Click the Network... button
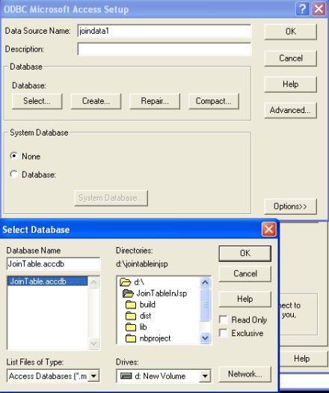Viewport: 329px width, 393px height. click(x=245, y=374)
